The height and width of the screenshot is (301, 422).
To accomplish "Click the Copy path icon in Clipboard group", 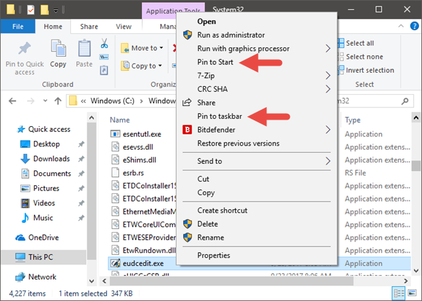I will (104, 57).
